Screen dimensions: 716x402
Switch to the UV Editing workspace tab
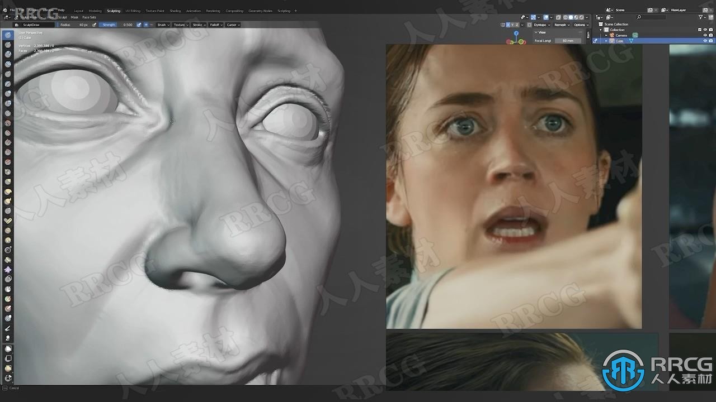[133, 11]
